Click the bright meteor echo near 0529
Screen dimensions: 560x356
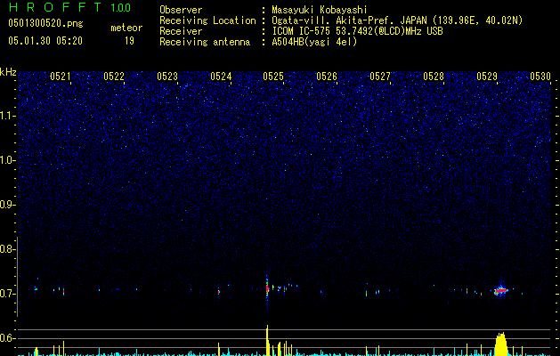click(x=500, y=290)
